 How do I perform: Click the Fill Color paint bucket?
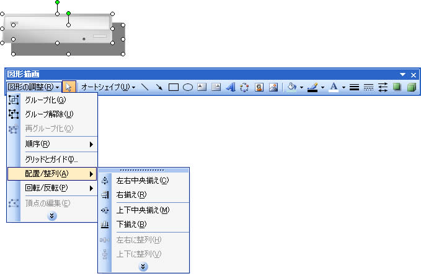click(x=293, y=87)
